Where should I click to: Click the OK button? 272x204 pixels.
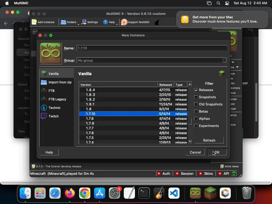[x=217, y=152]
